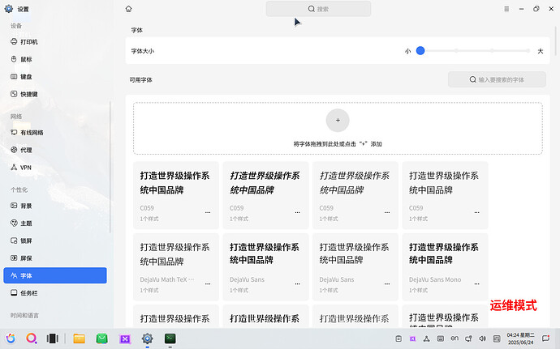The height and width of the screenshot is (349, 560).
Task: Launch the purple app icon in taskbar
Action: coord(125,338)
